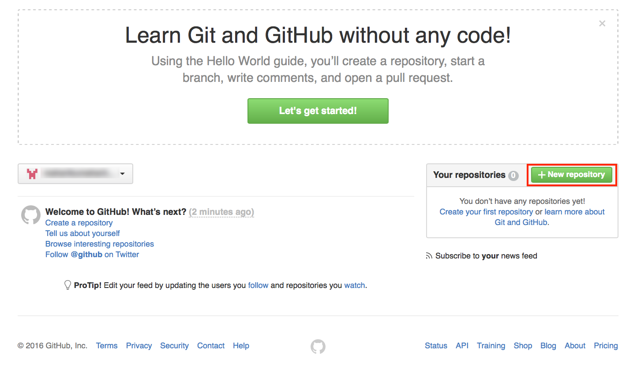Click the octocat avatar beside the welcome message

pos(30,215)
